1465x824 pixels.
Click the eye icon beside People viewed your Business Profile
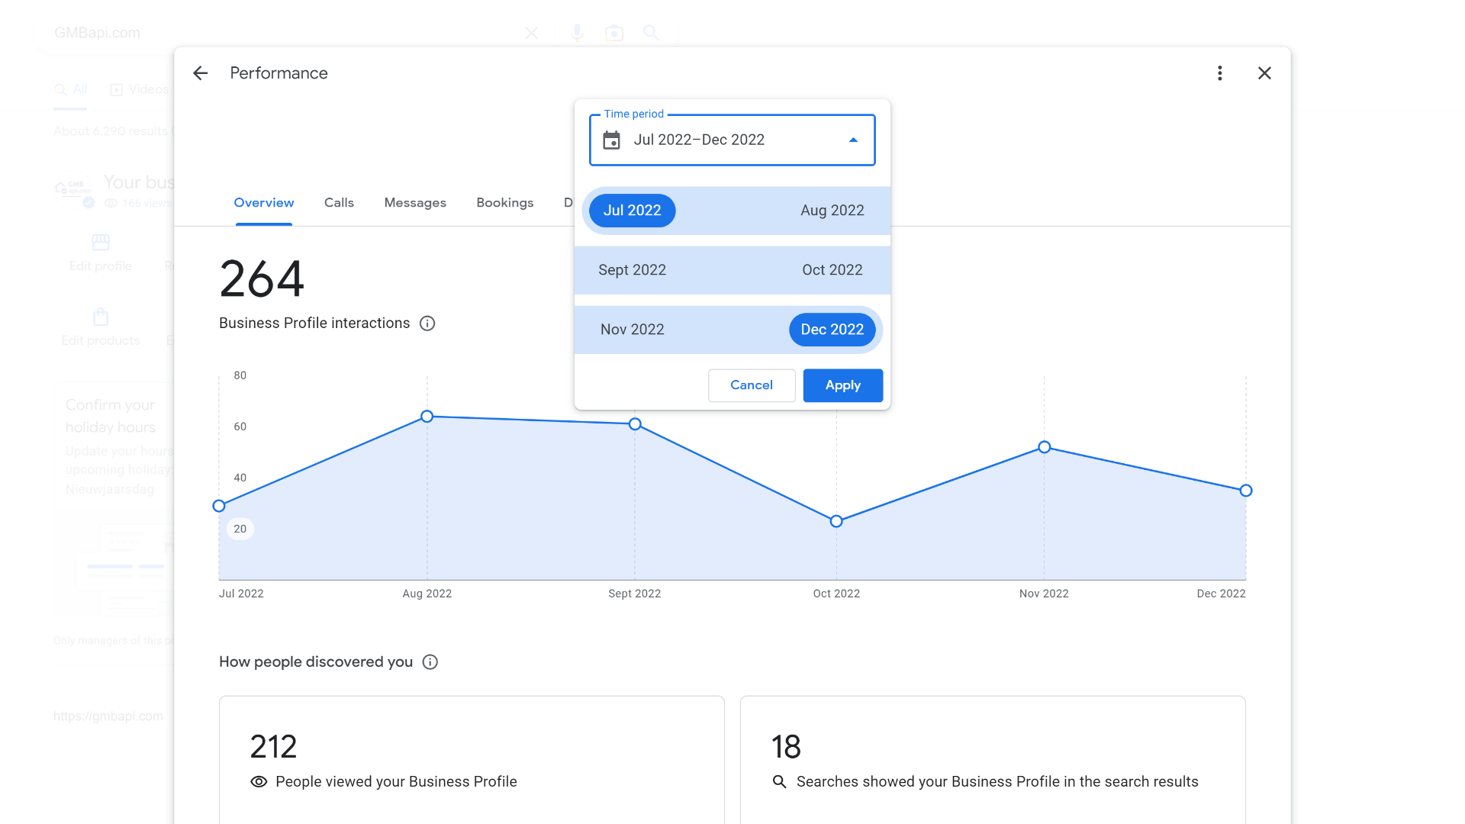point(258,781)
